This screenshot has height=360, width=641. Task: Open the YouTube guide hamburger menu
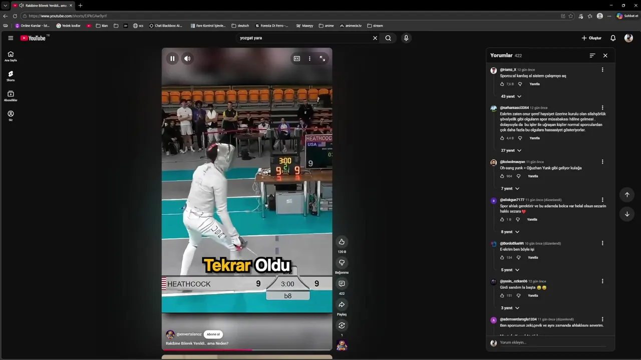coord(11,38)
